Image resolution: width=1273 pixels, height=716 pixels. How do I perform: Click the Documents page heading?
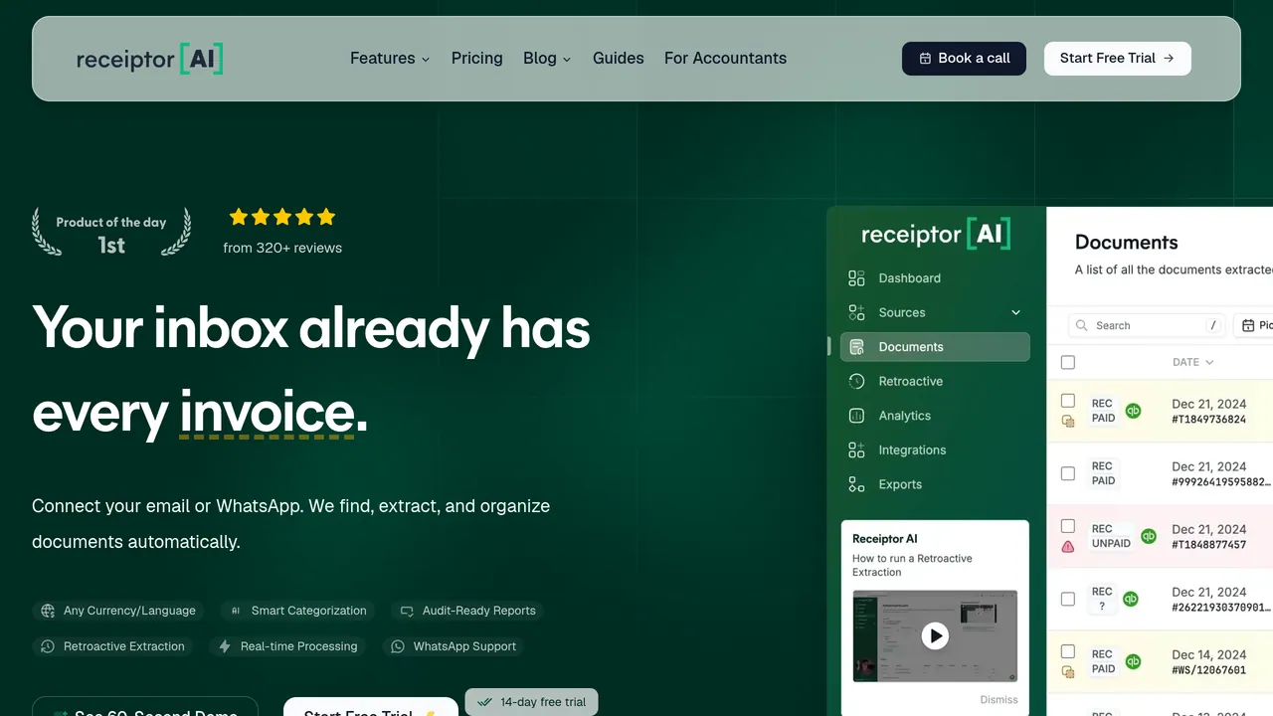[x=1126, y=242]
